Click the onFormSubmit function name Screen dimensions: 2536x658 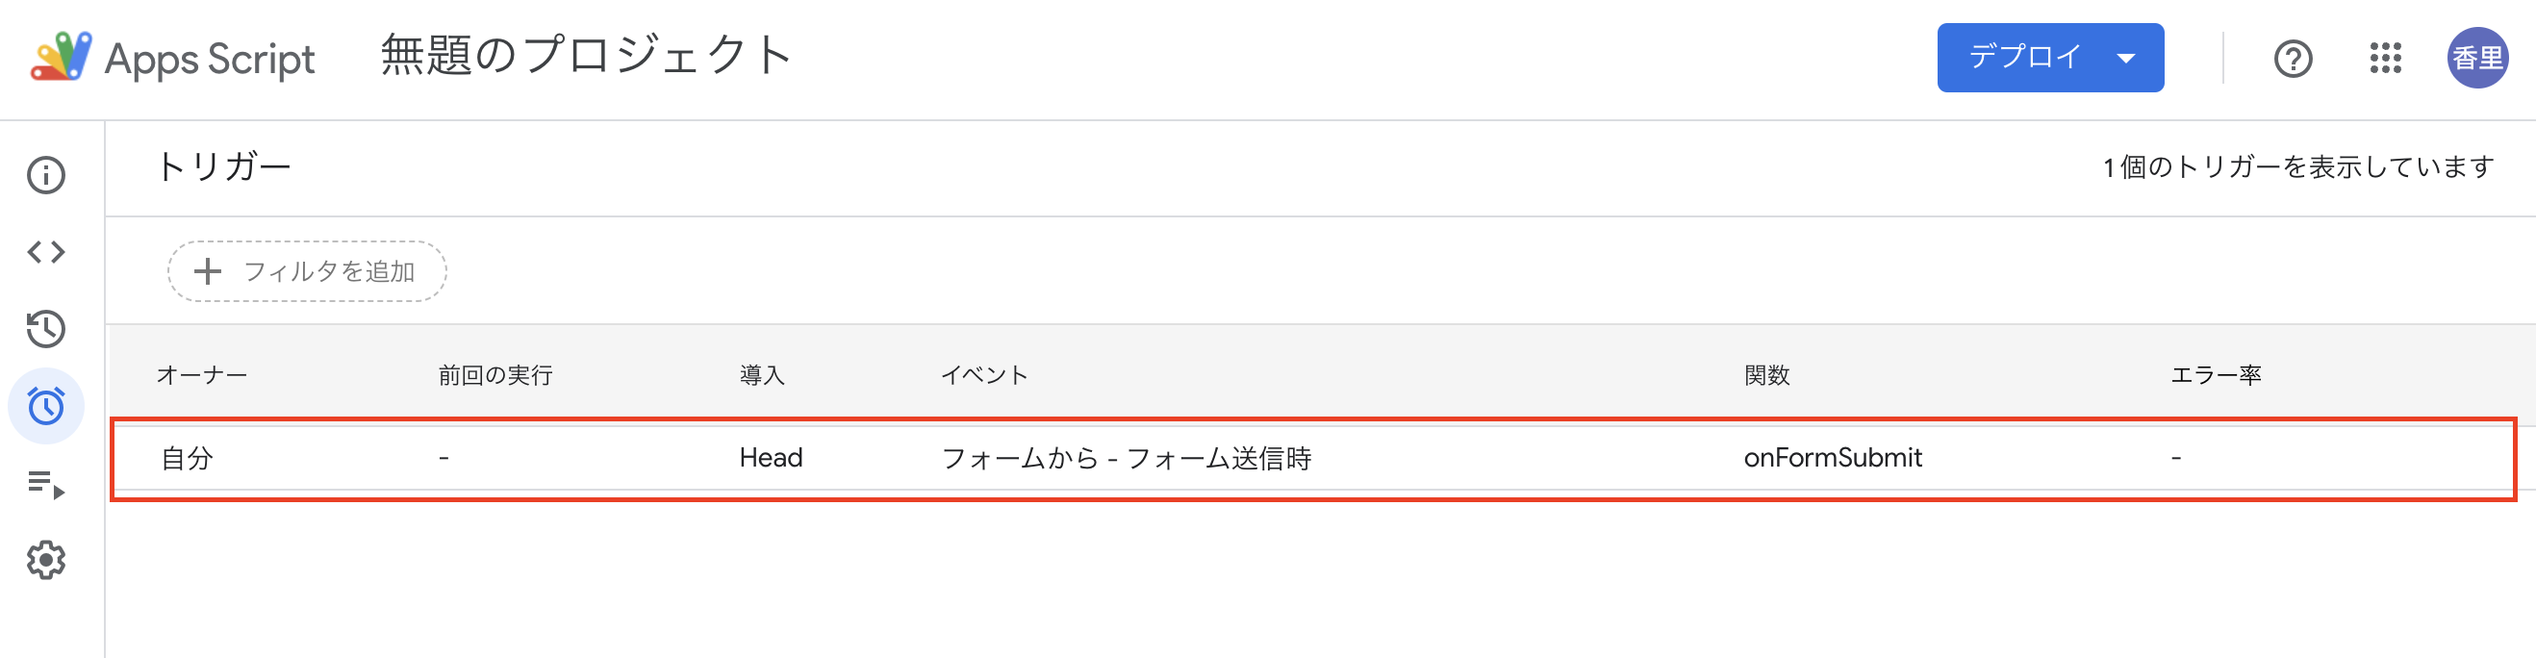point(1833,457)
